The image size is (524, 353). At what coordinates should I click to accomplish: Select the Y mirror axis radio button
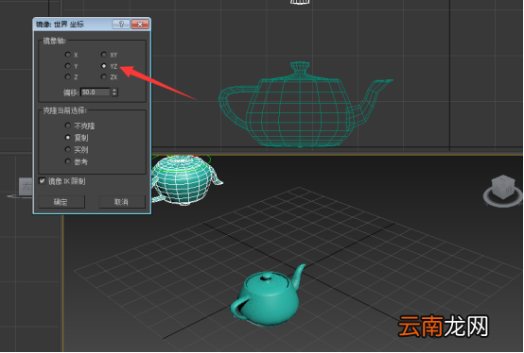(68, 66)
